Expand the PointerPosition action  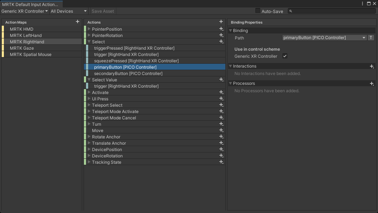point(89,29)
